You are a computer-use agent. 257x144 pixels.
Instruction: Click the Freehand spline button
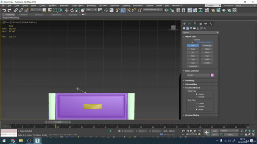pos(193,66)
